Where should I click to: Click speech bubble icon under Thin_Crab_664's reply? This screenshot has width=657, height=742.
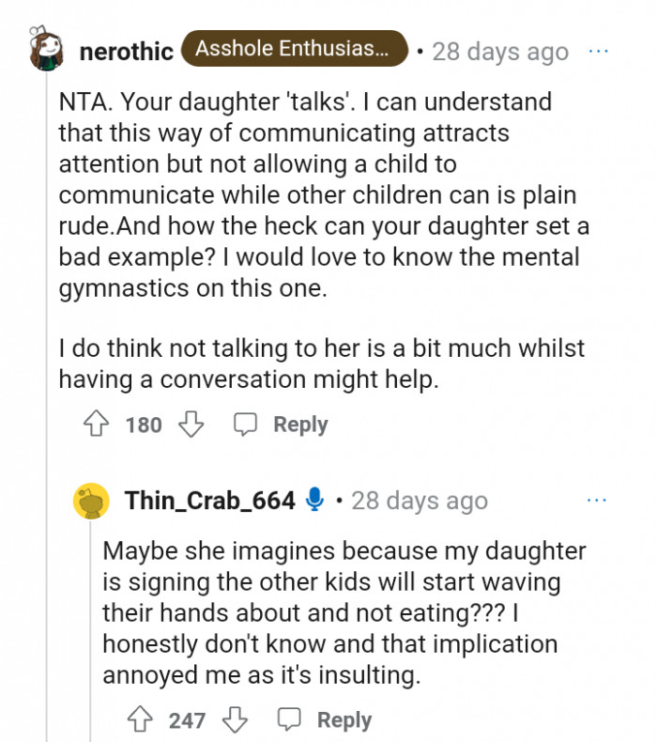290,720
